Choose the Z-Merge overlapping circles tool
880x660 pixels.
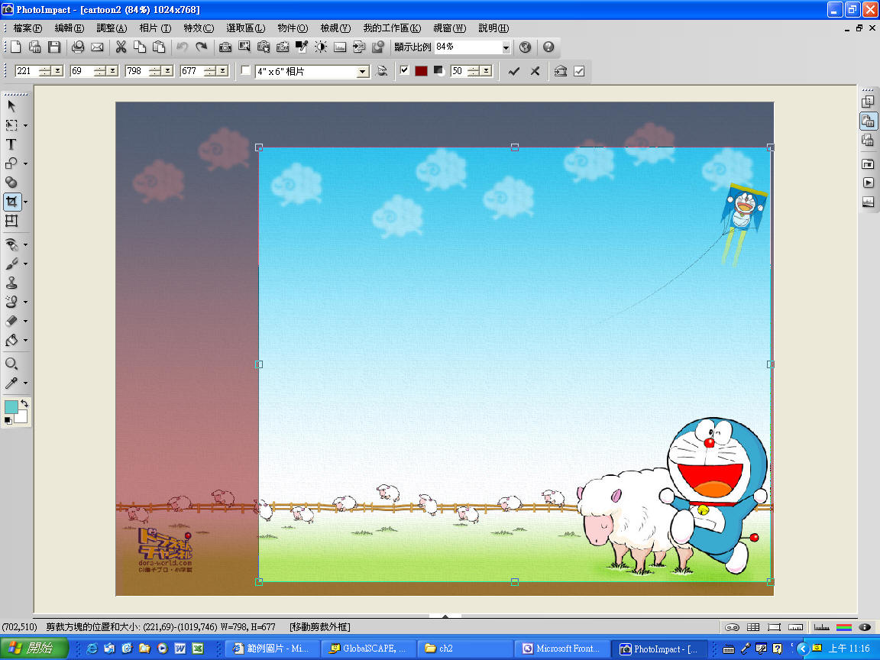(x=11, y=183)
